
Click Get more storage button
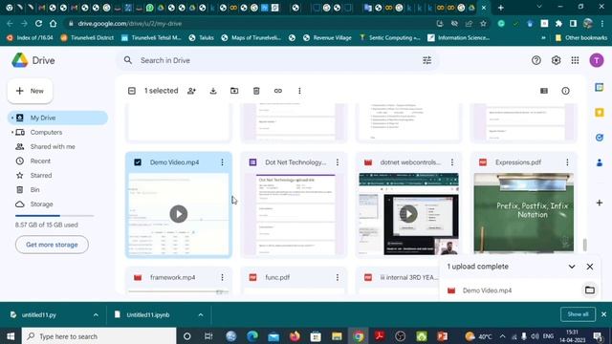pos(52,245)
